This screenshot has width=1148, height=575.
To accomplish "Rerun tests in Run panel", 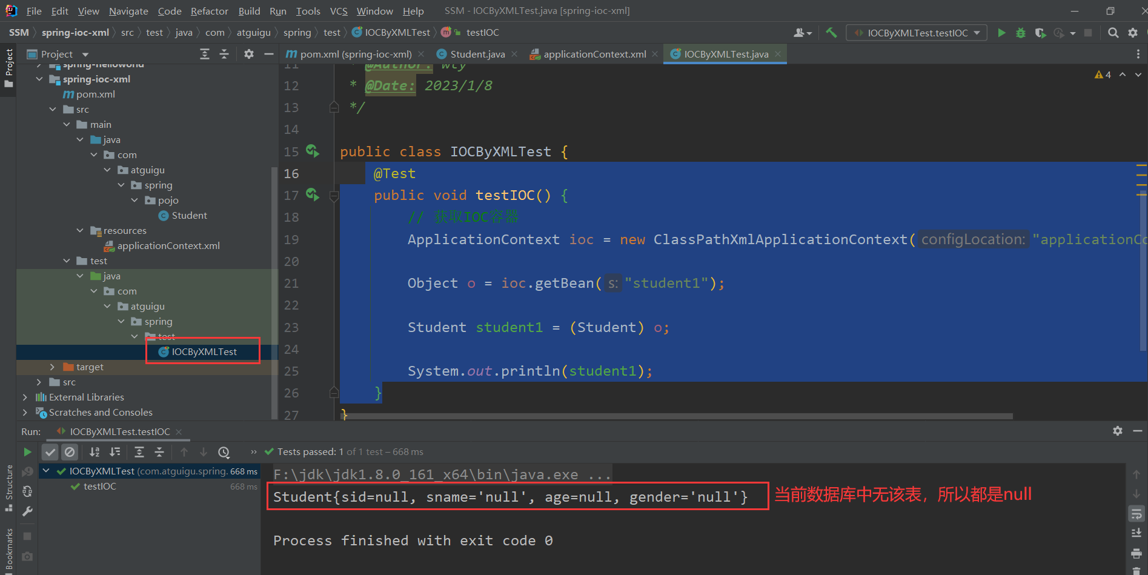I will click(27, 452).
